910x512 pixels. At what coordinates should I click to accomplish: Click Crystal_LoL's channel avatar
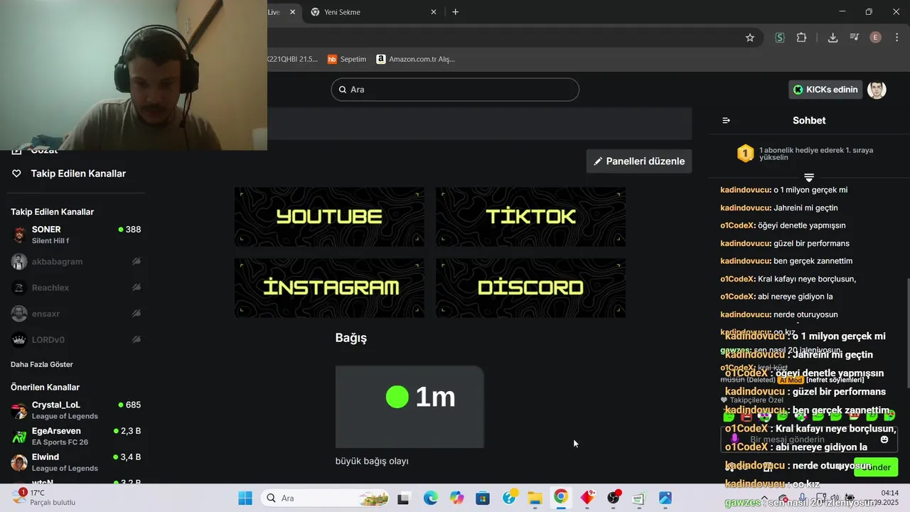(19, 410)
